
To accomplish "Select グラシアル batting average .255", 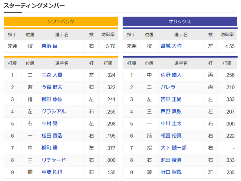I will (110, 111).
